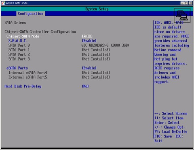Click the Enter: Select hint
The height and width of the screenshot is (150, 194).
click(x=167, y=123)
